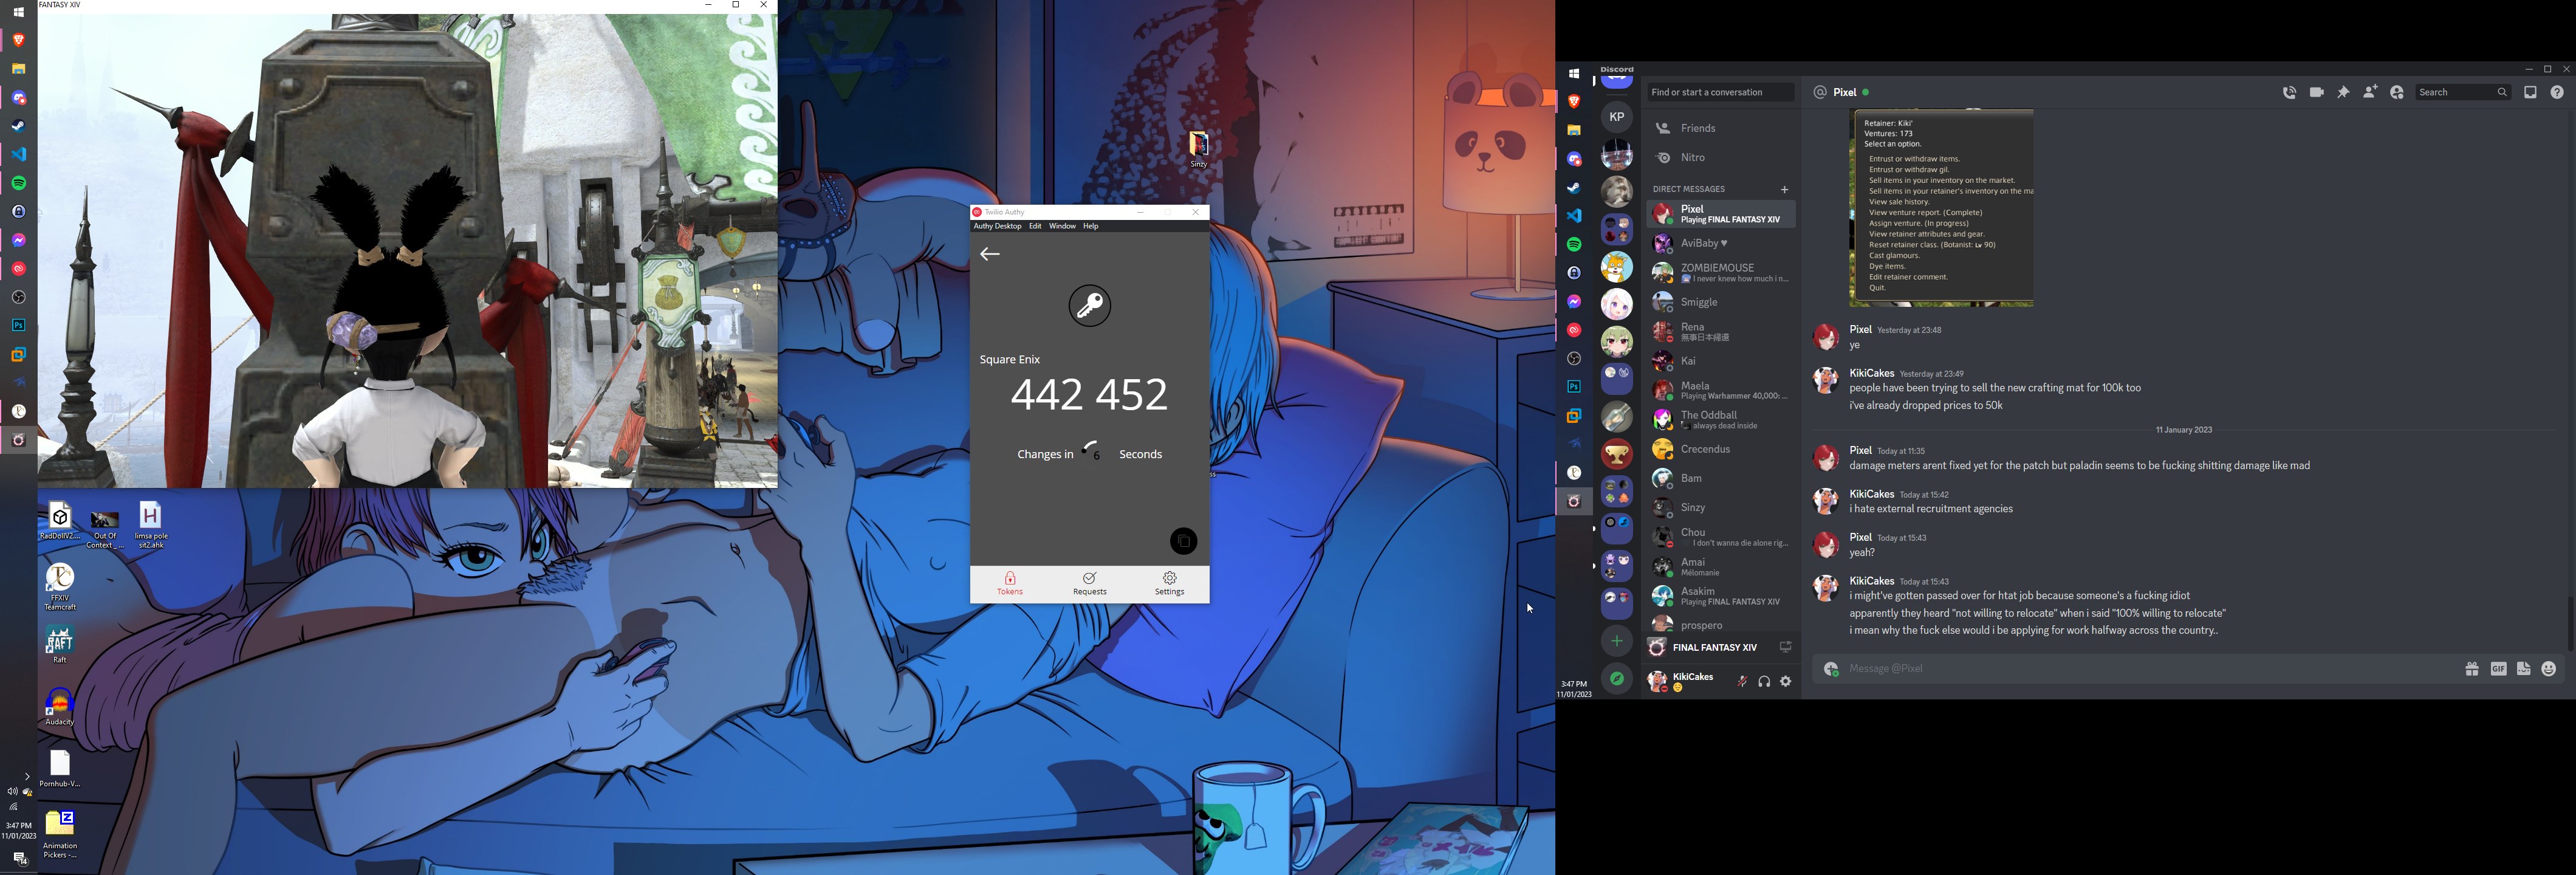The image size is (2576, 875).
Task: Open Spotify from left taskbar
Action: tap(18, 183)
